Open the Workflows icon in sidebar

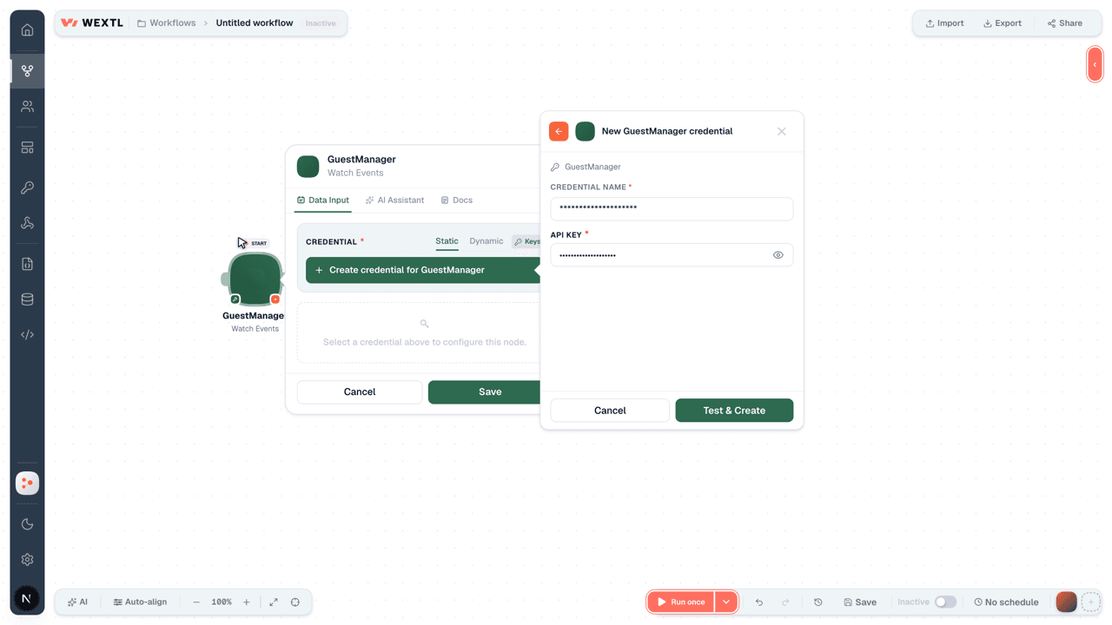tap(27, 70)
